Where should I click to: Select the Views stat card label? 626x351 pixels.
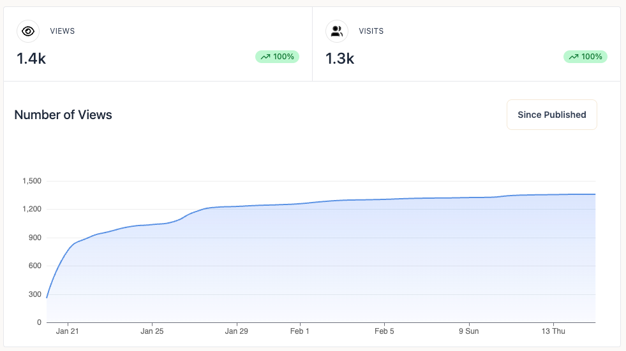[62, 31]
